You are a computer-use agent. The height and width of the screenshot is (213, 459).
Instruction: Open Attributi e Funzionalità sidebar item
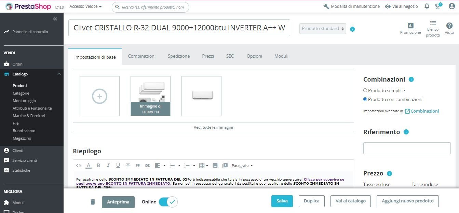tap(32, 108)
